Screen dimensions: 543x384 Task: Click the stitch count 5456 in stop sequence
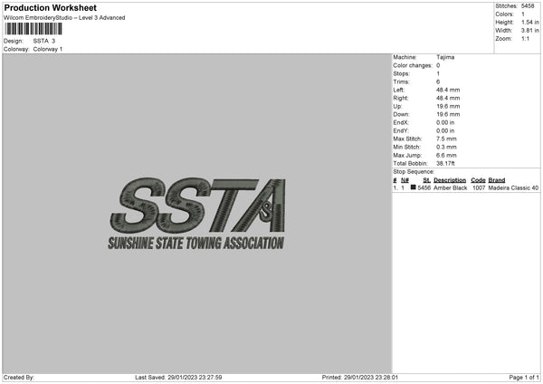coord(424,187)
